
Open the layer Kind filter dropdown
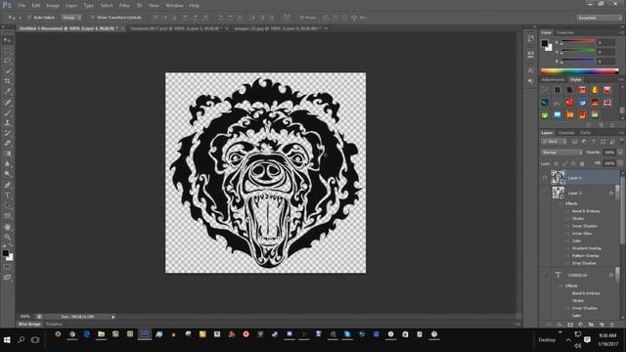[555, 142]
